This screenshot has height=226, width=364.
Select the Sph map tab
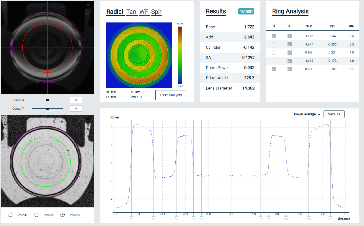tap(156, 12)
